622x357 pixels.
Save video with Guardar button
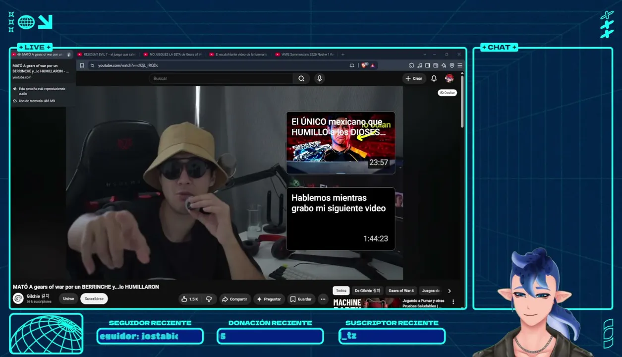(301, 299)
